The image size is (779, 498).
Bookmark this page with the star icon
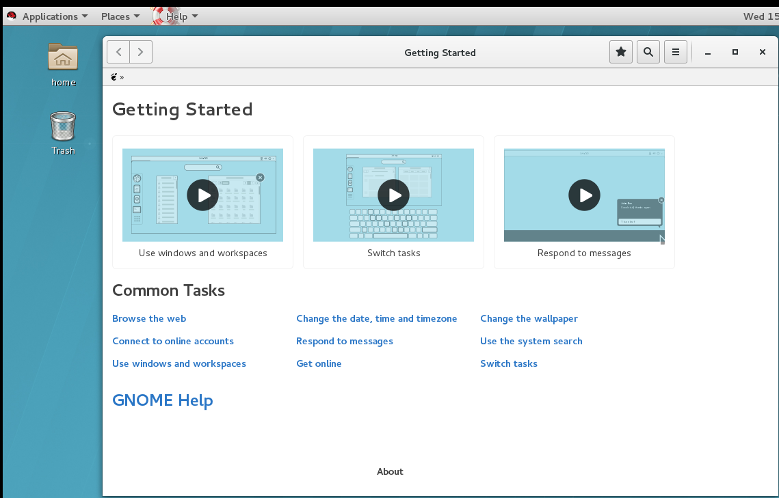621,52
